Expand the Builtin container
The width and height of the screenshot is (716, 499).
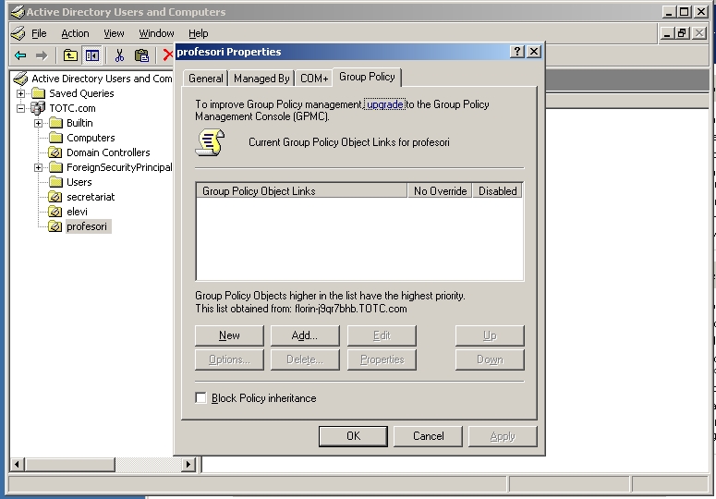pyautogui.click(x=39, y=123)
